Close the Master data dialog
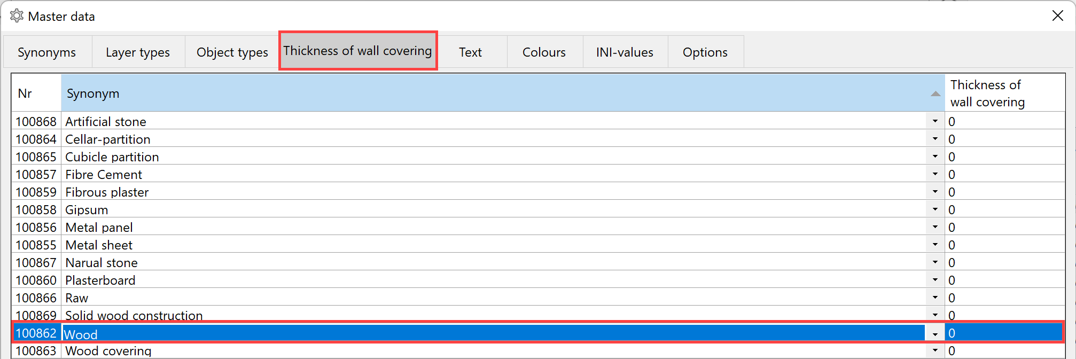Image resolution: width=1076 pixels, height=359 pixels. click(x=1057, y=16)
